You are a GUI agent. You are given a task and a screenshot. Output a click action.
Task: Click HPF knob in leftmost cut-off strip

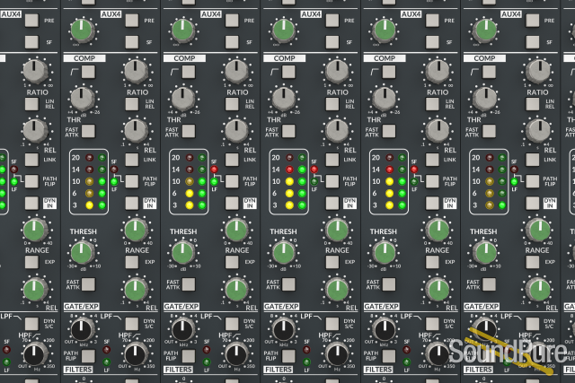35,354
